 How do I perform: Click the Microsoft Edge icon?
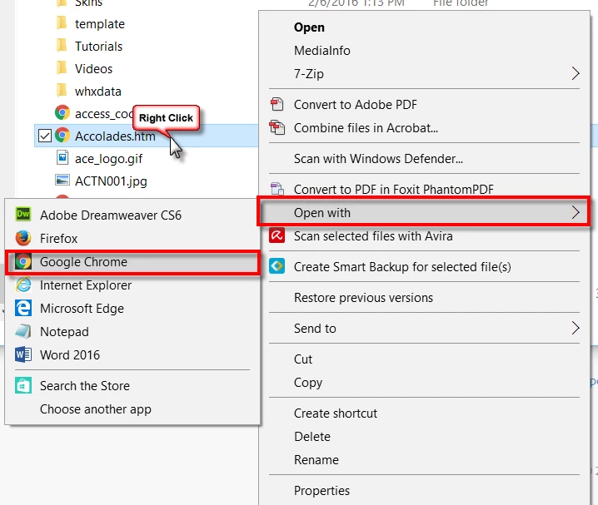click(22, 308)
